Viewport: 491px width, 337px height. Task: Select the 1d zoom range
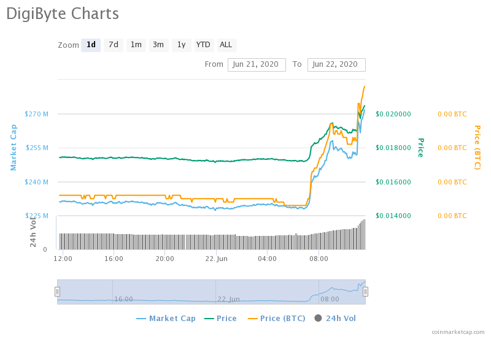(x=91, y=45)
